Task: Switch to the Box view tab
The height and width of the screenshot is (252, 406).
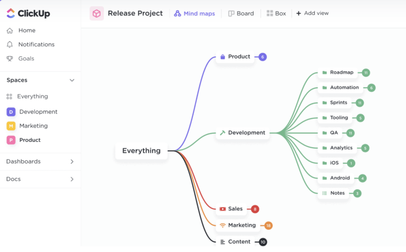Action: pyautogui.click(x=276, y=13)
